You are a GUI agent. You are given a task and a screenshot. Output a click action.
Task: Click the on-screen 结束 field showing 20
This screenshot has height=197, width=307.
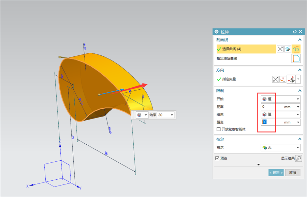(163, 115)
